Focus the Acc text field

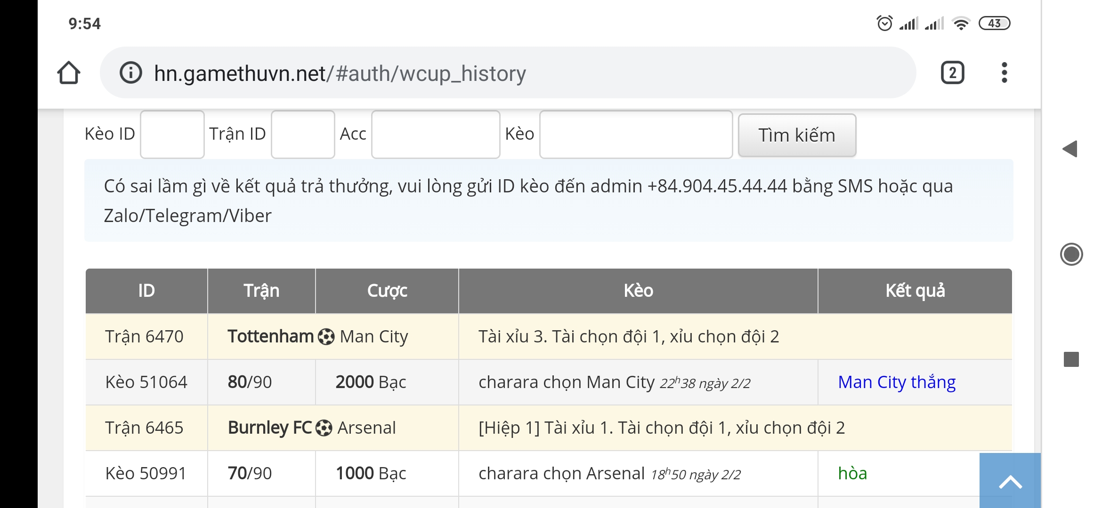pyautogui.click(x=436, y=135)
